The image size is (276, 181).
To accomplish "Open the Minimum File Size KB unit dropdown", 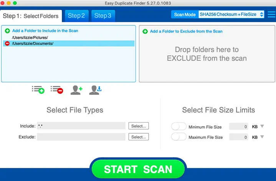I will tap(262, 126).
